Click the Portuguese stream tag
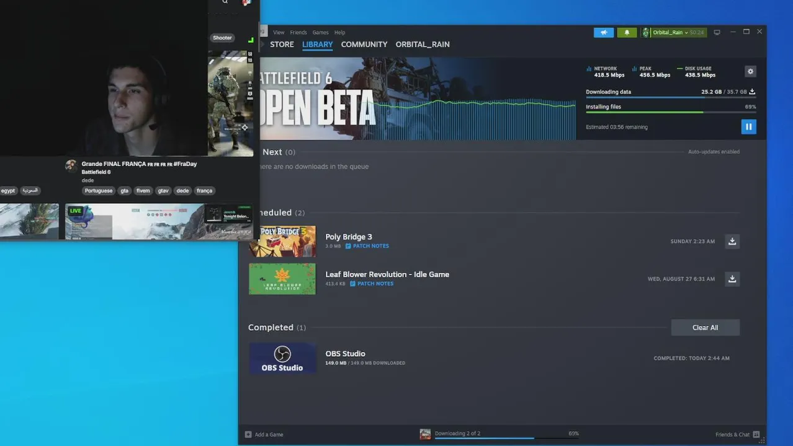The width and height of the screenshot is (793, 446). (99, 191)
